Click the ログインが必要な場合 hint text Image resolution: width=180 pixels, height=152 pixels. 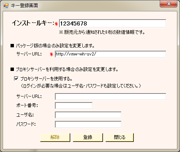coord(81,86)
